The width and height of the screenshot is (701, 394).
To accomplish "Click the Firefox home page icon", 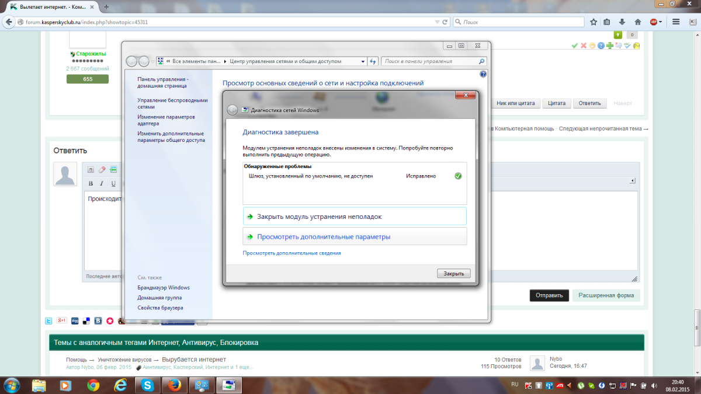I will point(638,22).
